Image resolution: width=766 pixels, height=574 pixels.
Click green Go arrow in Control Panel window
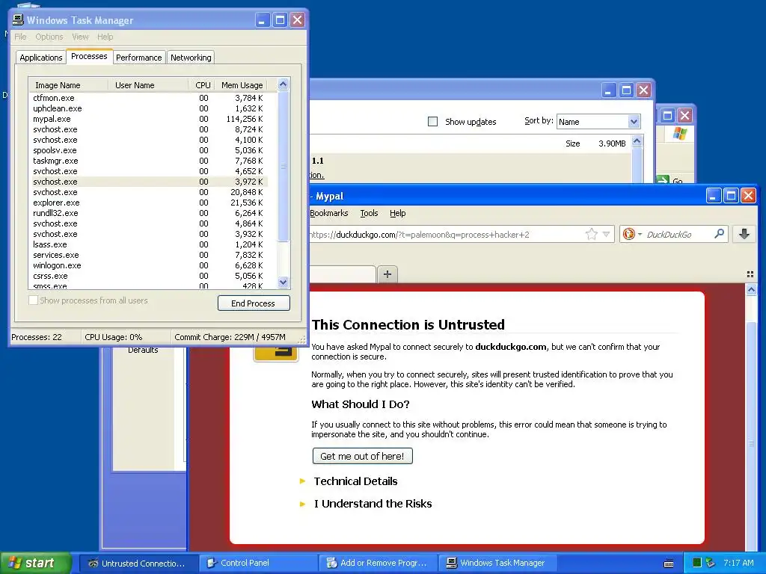(663, 181)
